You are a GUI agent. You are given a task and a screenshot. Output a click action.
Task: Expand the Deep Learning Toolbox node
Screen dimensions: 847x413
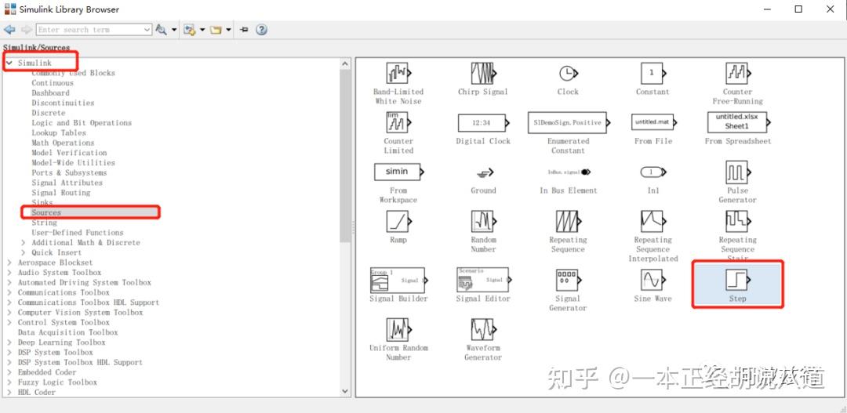9,342
